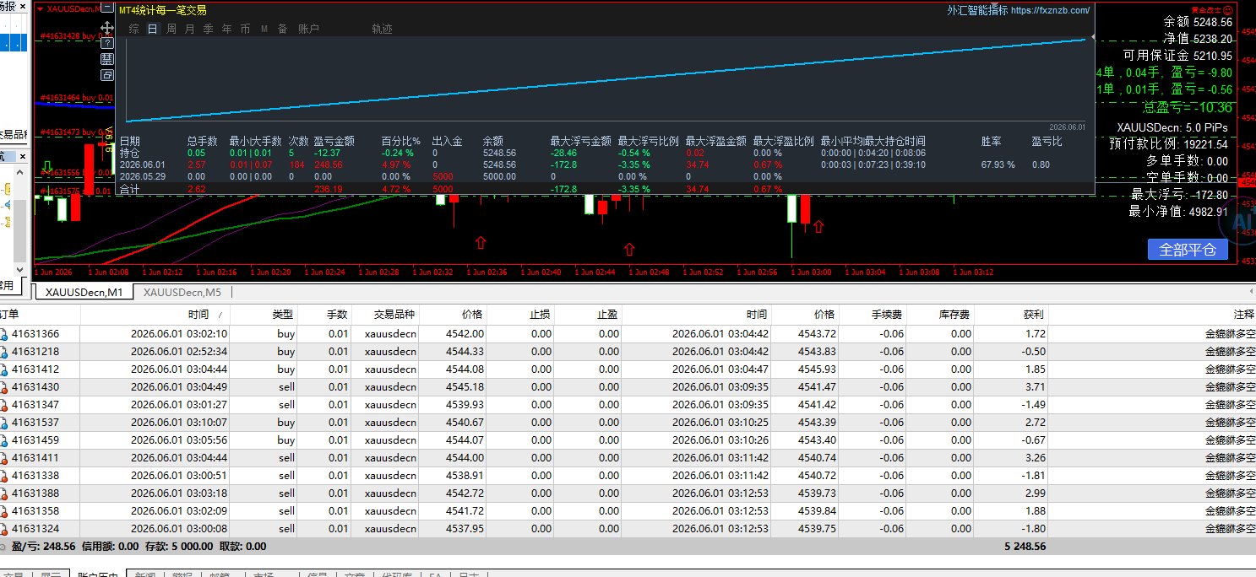Sort history by 订单 column header
The image size is (1256, 577).
(40, 314)
